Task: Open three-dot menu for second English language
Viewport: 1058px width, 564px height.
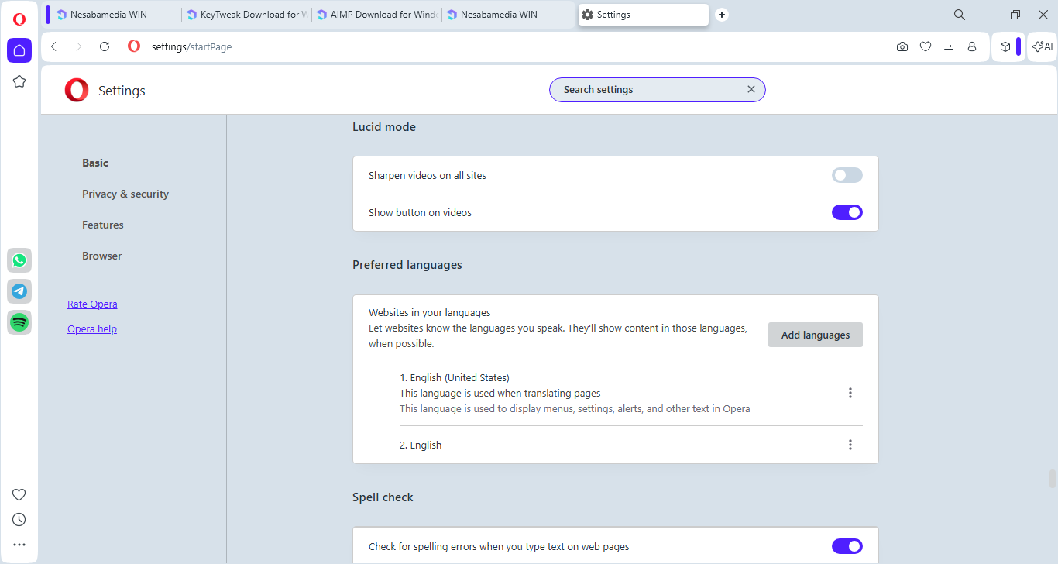Action: (850, 445)
